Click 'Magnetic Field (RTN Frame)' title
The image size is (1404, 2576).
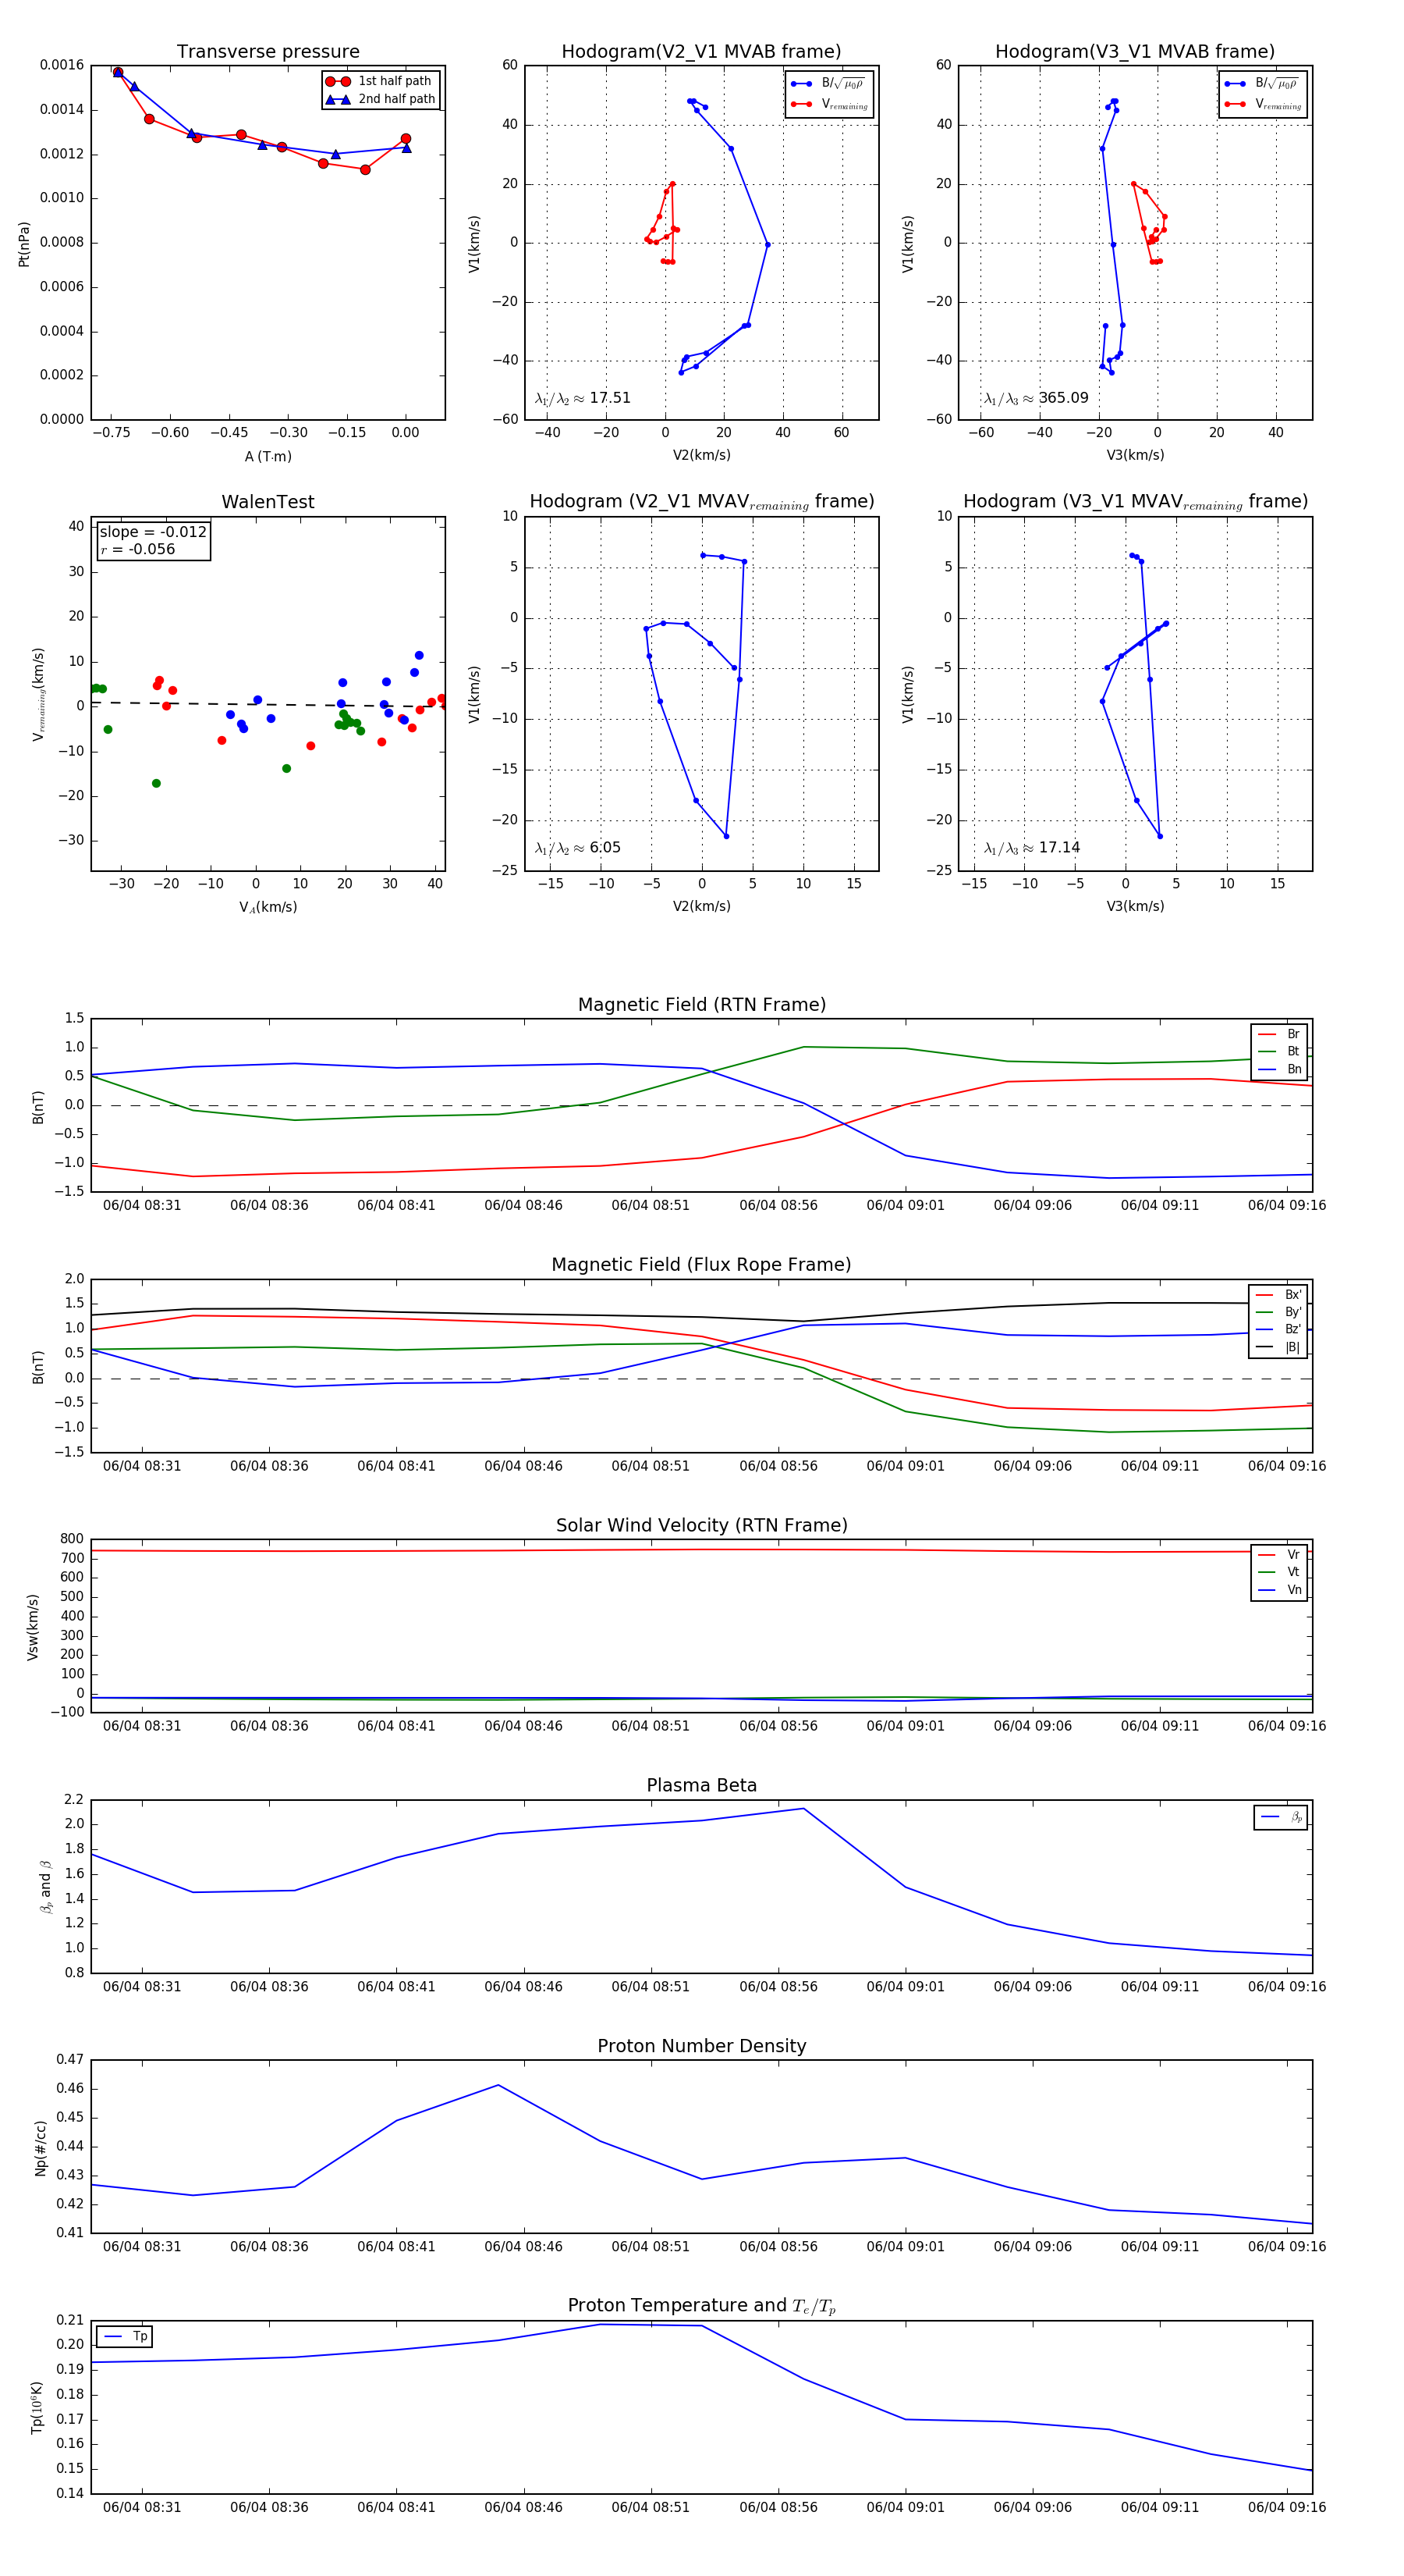tap(701, 1005)
